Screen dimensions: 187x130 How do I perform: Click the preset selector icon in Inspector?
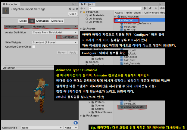click(x=73, y=9)
